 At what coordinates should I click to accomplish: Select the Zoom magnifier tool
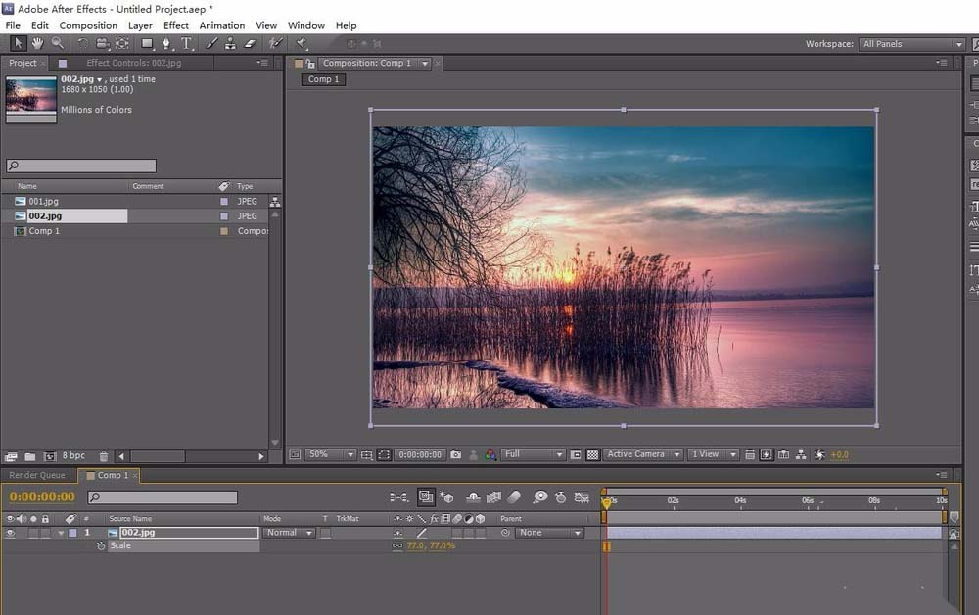(x=58, y=43)
